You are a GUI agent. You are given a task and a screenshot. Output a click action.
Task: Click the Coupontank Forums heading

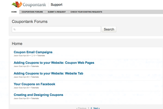tap(30, 22)
